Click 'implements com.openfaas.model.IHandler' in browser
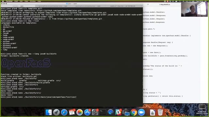The image size is (209, 117). tap(170, 36)
